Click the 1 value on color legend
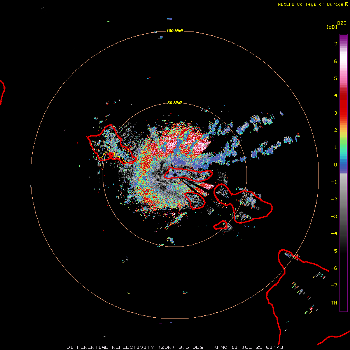 pyautogui.click(x=336, y=147)
